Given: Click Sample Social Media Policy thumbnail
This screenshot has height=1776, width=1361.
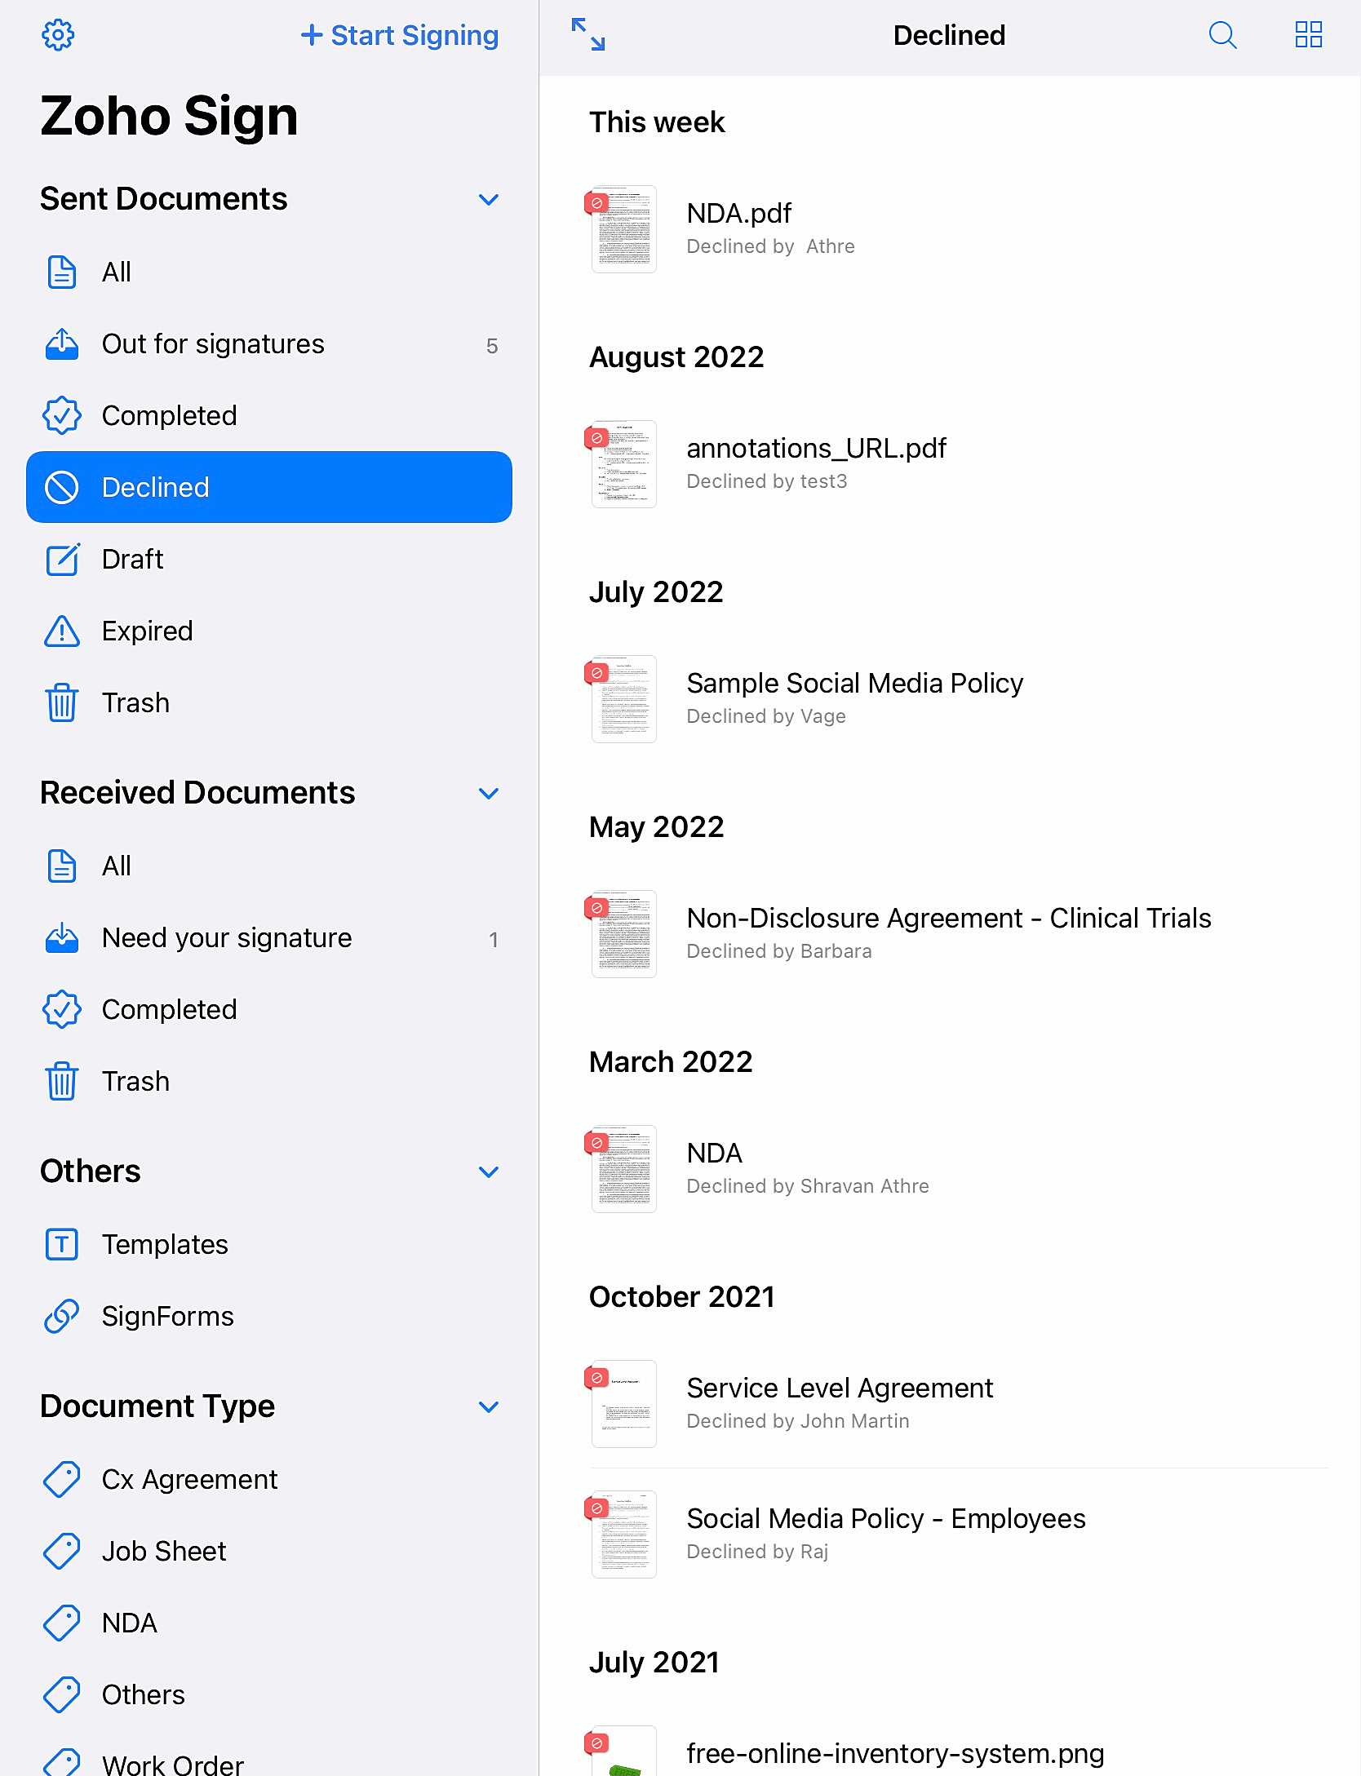Looking at the screenshot, I should [624, 699].
